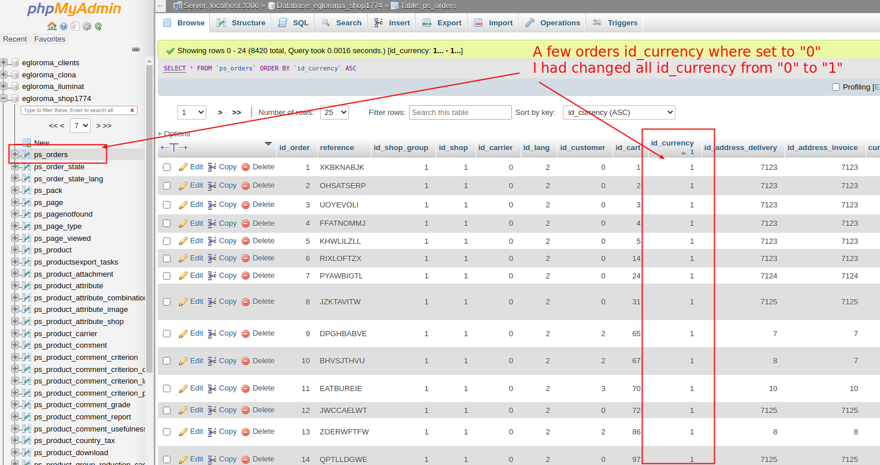
Task: Expand the egloroma_clona database node
Action: [4, 75]
